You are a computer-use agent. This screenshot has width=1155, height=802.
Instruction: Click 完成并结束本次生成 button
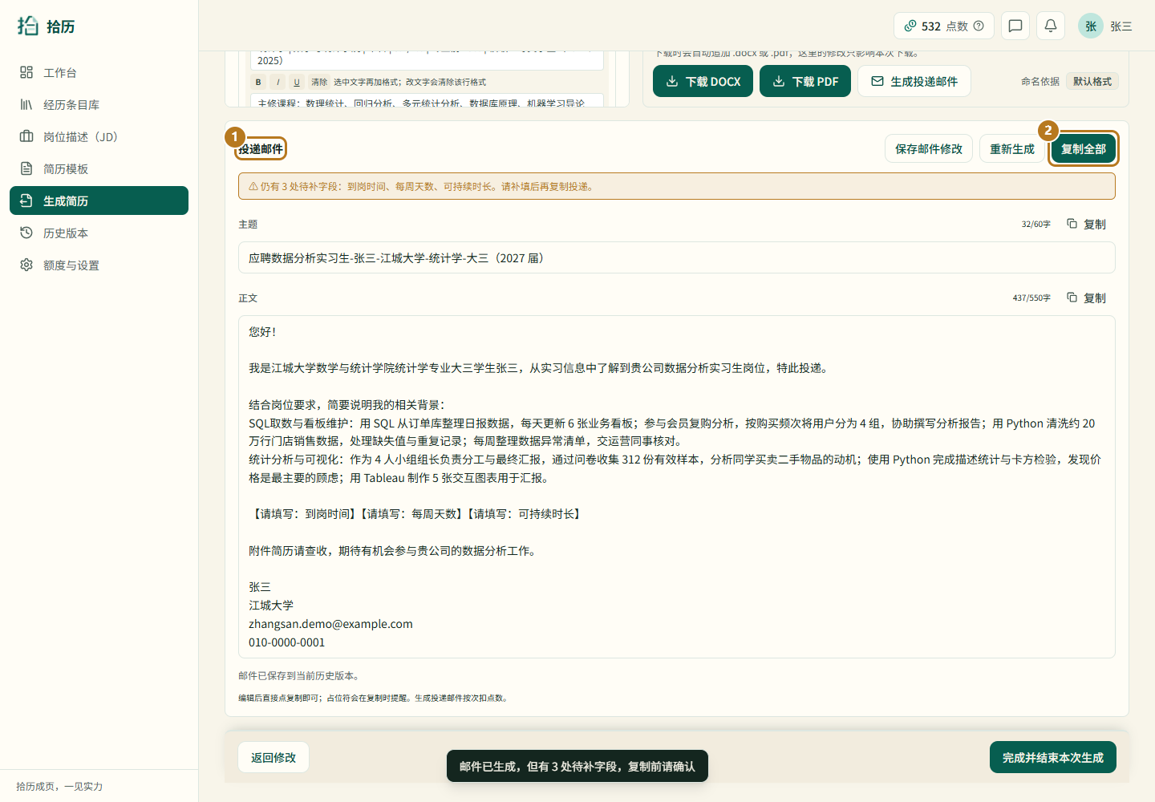(x=1053, y=757)
